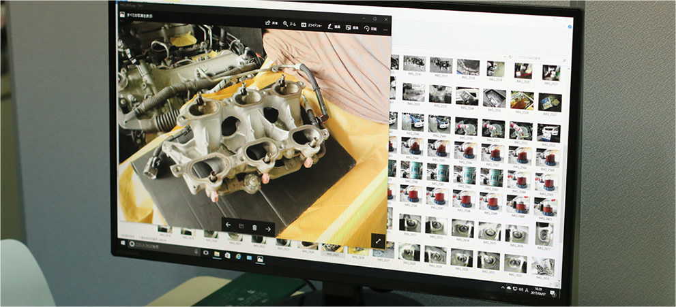Select thumbnail IMG_2584 in Explorer
The image size is (676, 307).
pos(519,180)
